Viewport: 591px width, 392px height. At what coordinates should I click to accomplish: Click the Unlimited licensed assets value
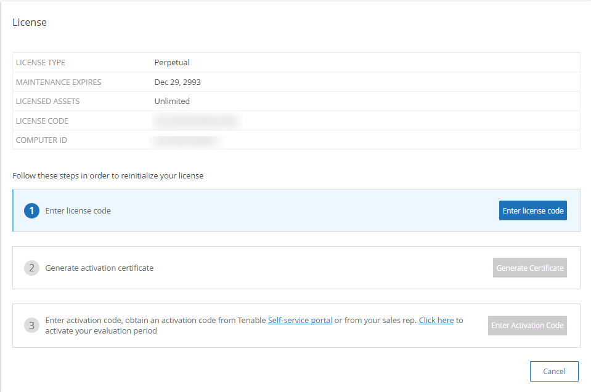[172, 101]
